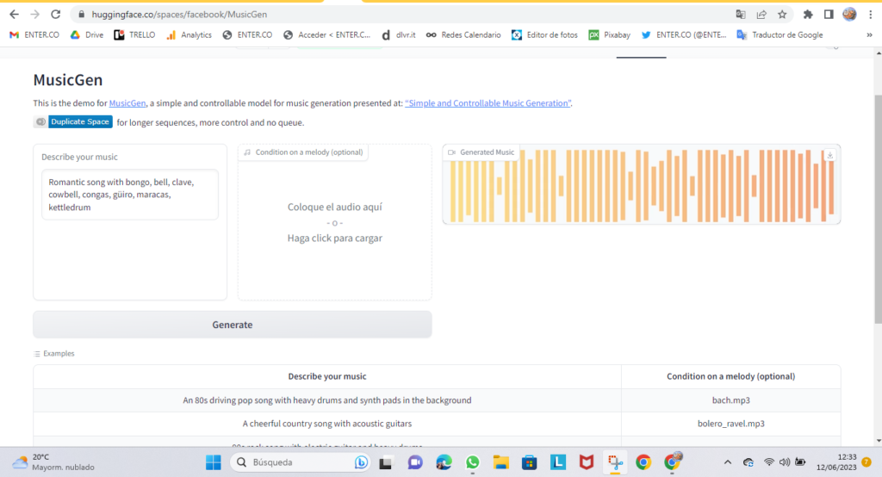The width and height of the screenshot is (882, 477).
Task: Open the Chrome profile avatar
Action: [x=849, y=15]
